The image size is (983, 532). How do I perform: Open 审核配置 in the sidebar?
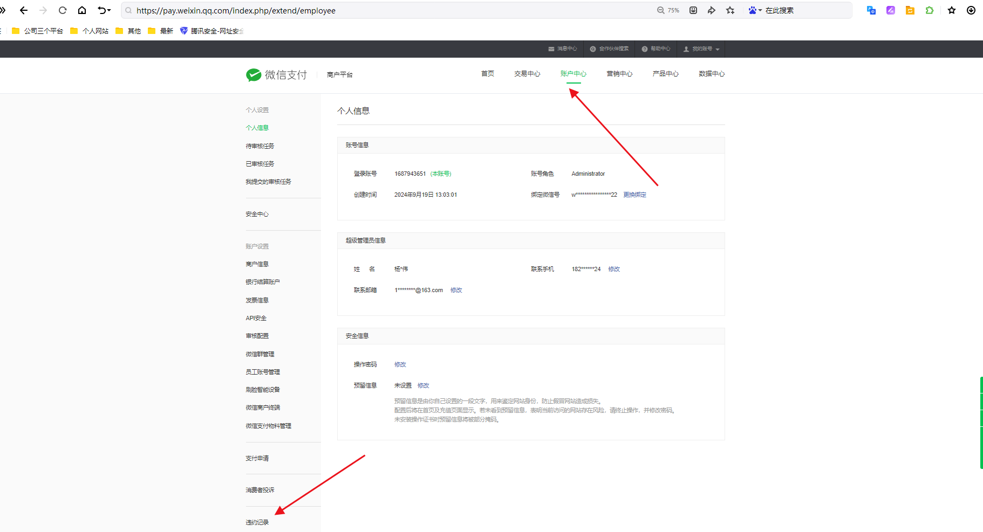pyautogui.click(x=257, y=336)
